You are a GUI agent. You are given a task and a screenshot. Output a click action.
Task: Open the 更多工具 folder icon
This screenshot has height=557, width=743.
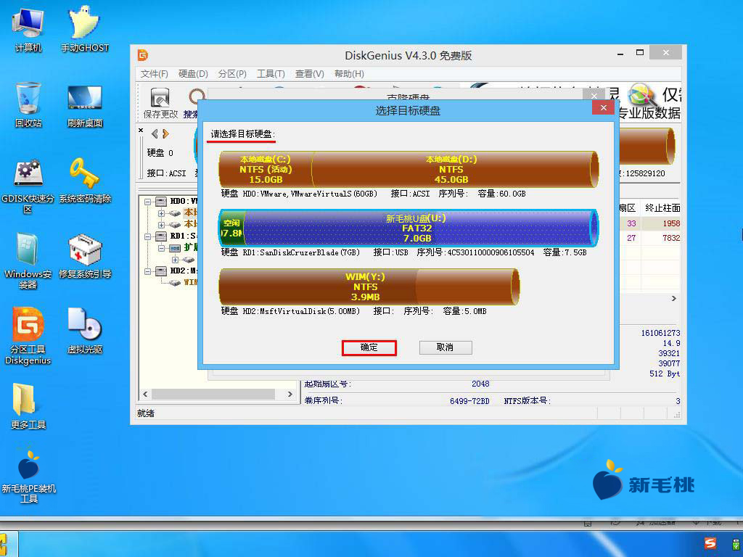click(x=28, y=406)
